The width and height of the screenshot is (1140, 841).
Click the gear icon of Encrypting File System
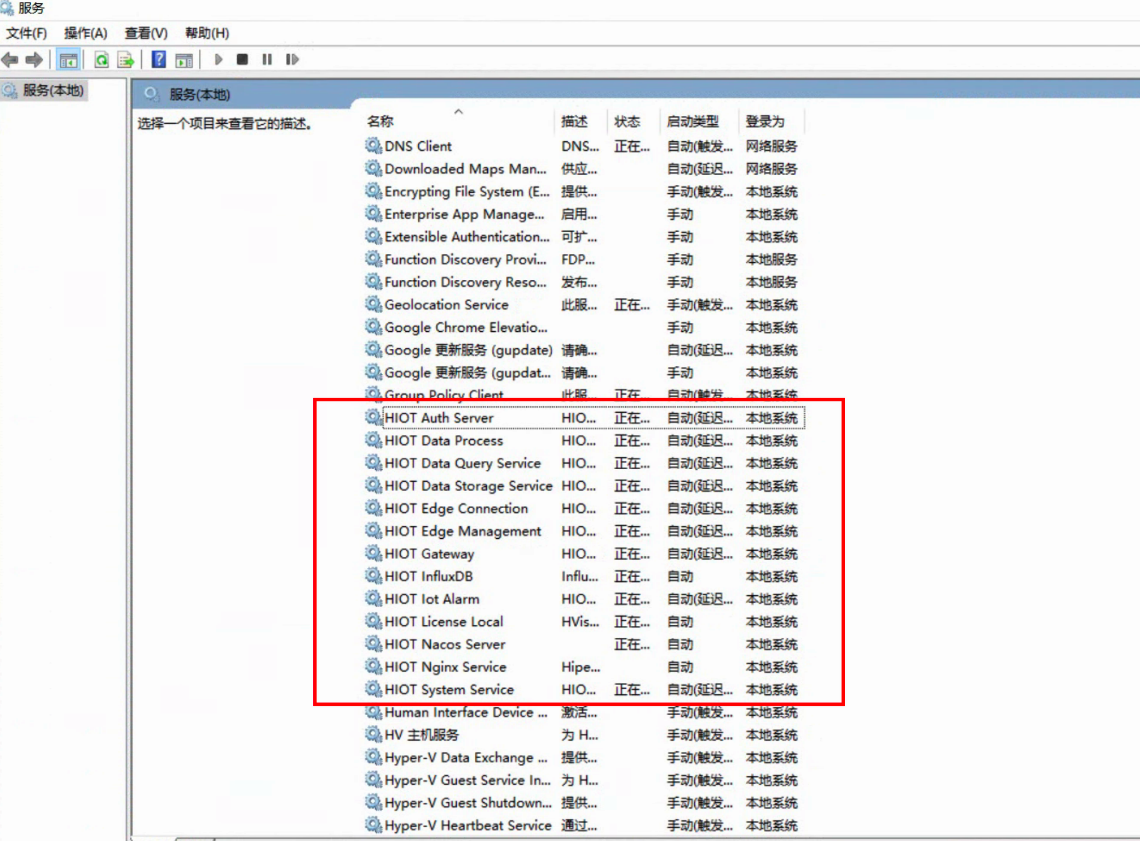[x=373, y=191]
